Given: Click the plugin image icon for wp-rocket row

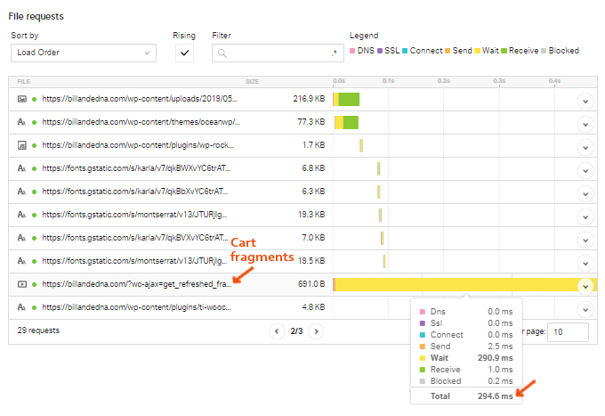Looking at the screenshot, I should tap(21, 145).
